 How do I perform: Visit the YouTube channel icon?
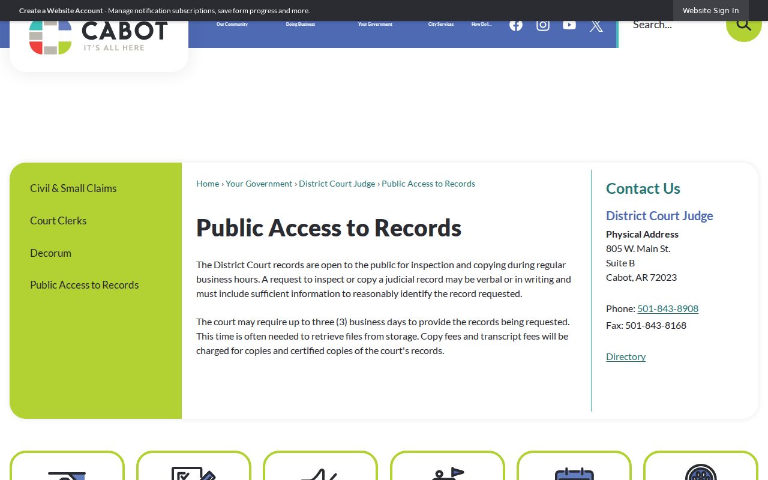pyautogui.click(x=569, y=25)
